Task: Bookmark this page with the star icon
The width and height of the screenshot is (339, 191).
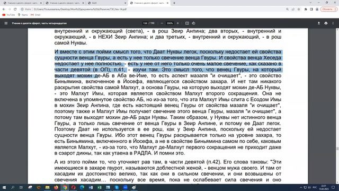Action: (299, 10)
